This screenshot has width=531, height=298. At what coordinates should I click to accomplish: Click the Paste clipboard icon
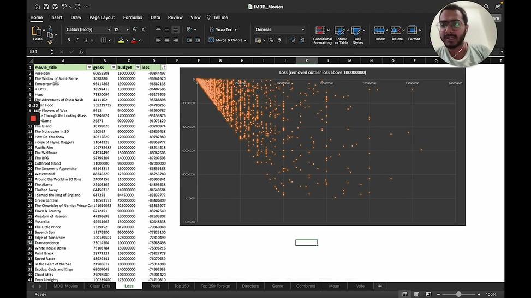[x=36, y=31]
